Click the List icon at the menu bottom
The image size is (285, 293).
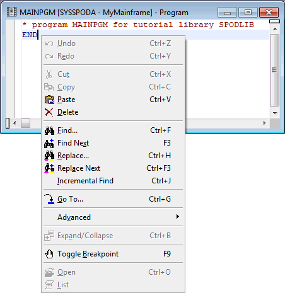click(49, 285)
